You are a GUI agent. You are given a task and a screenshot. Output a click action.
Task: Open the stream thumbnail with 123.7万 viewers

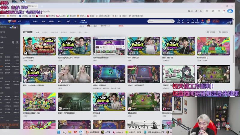(74, 46)
